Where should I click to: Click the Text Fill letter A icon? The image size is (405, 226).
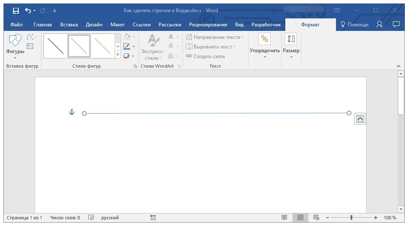click(x=171, y=37)
